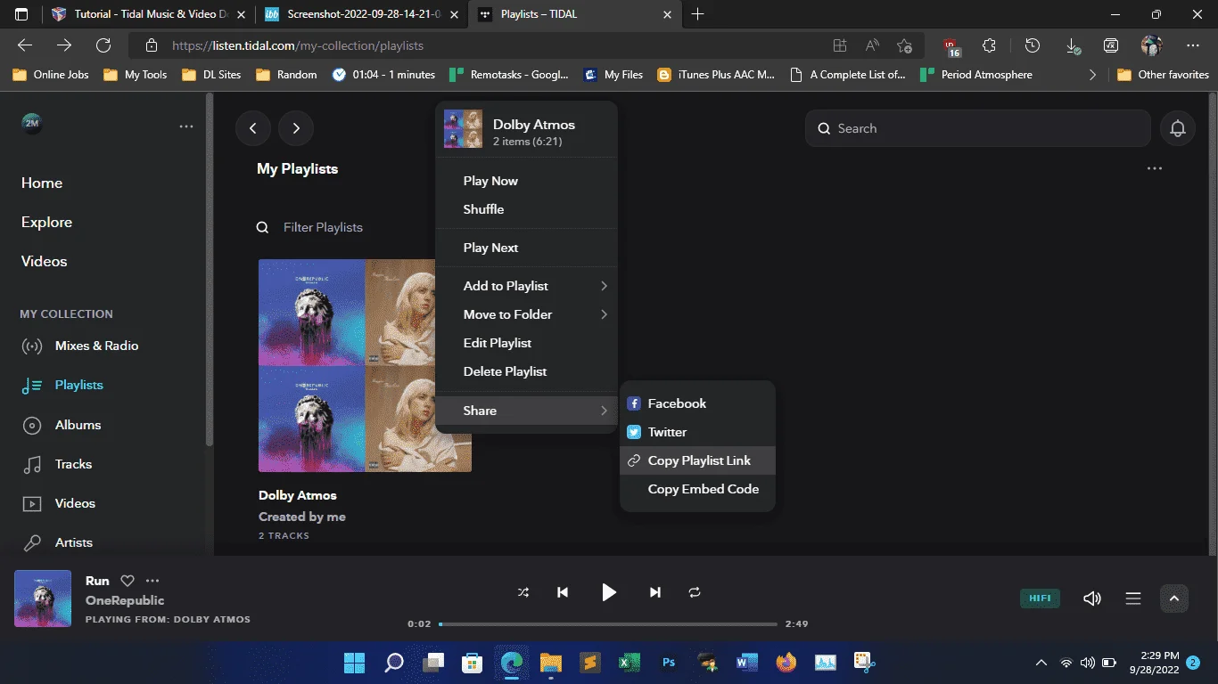The width and height of the screenshot is (1218, 684).
Task: Skip to the next track
Action: pos(655,592)
